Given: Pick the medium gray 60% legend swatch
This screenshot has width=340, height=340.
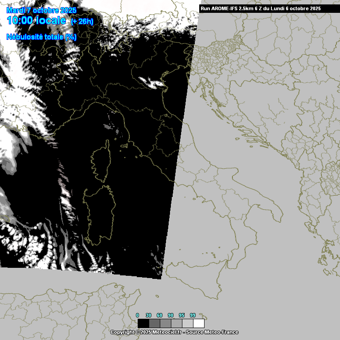Looking at the screenshot, I should pos(165,323).
